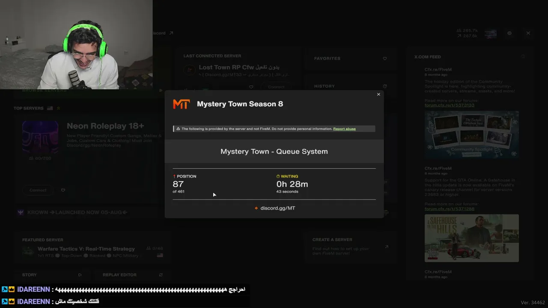
Task: Open the discord.gg/MT link
Action: tap(277, 208)
